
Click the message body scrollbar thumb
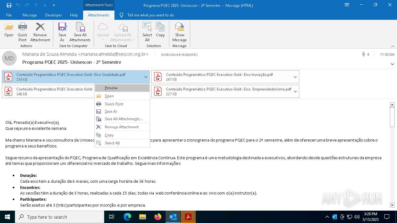[x=392, y=117]
